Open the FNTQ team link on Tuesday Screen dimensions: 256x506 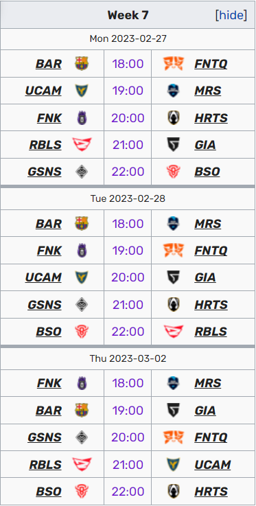click(211, 251)
